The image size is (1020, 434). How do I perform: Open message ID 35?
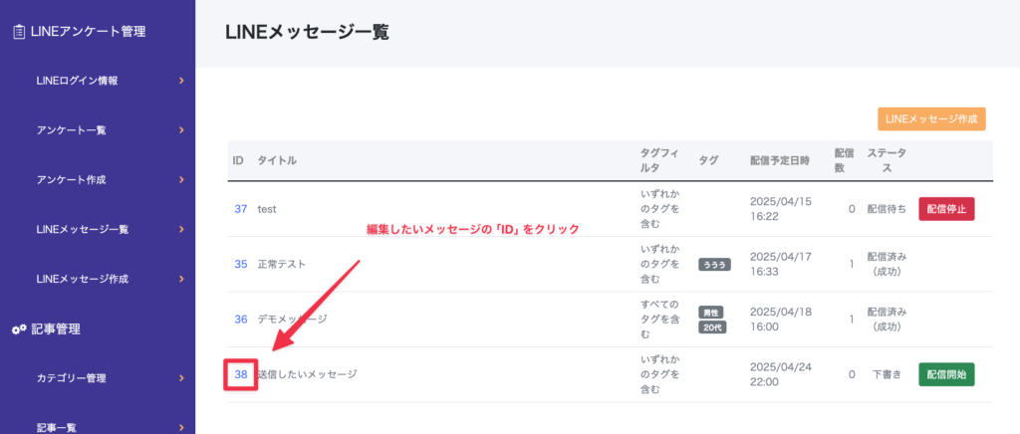241,265
